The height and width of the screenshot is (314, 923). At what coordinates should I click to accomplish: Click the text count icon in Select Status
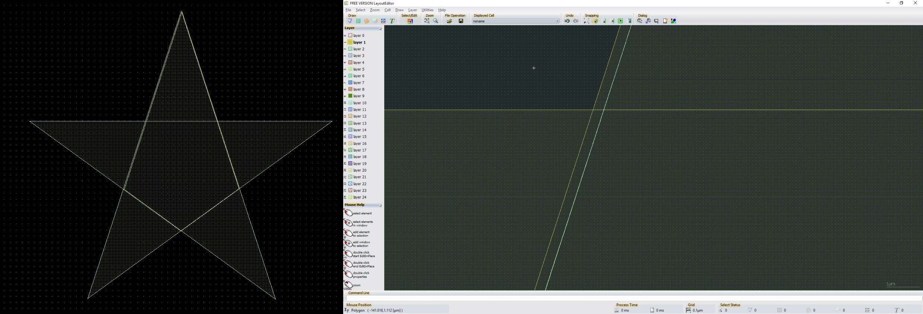(897, 310)
